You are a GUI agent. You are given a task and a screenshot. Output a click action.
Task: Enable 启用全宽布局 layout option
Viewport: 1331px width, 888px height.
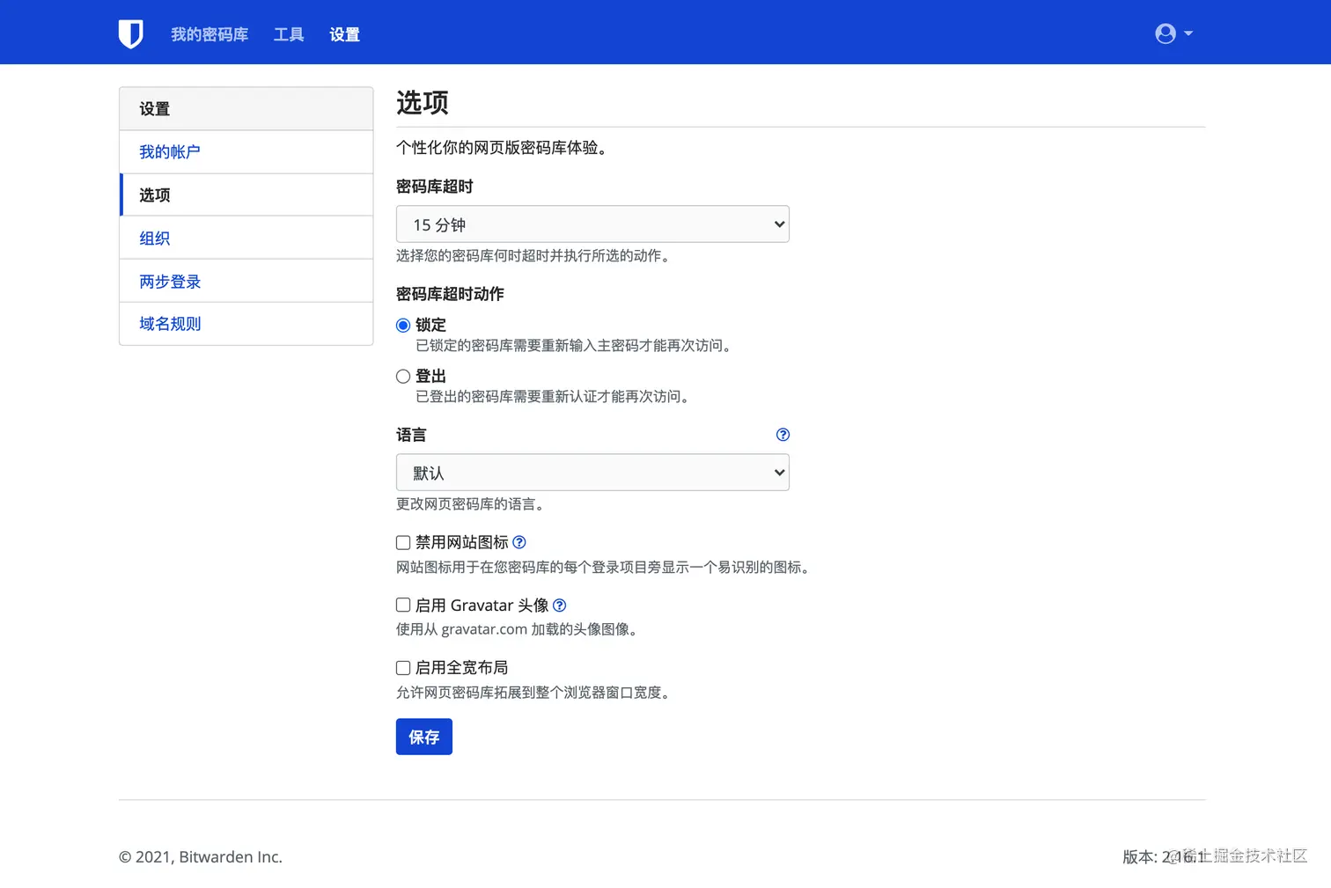pyautogui.click(x=402, y=667)
